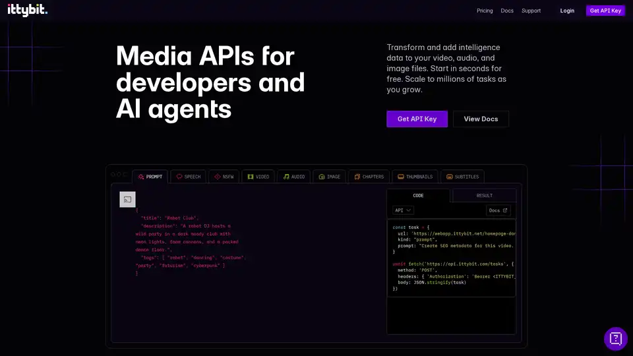This screenshot has height=356, width=633.
Task: Open Pricing in the top navigation
Action: pyautogui.click(x=485, y=11)
